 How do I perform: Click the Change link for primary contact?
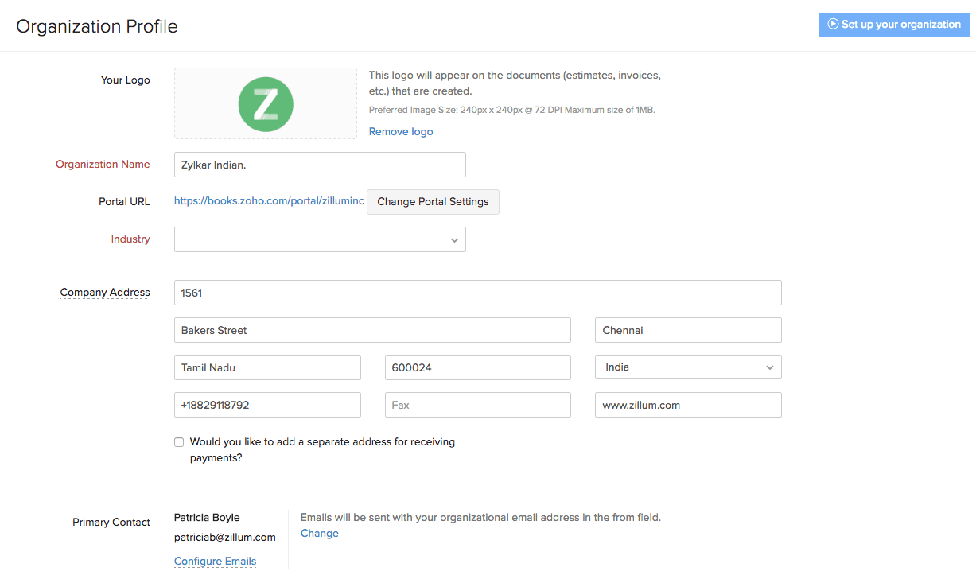320,533
